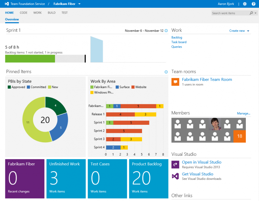Image resolution: width=259 pixels, height=201 pixels.
Task: Click the help question mark icon
Action: click(x=253, y=4)
